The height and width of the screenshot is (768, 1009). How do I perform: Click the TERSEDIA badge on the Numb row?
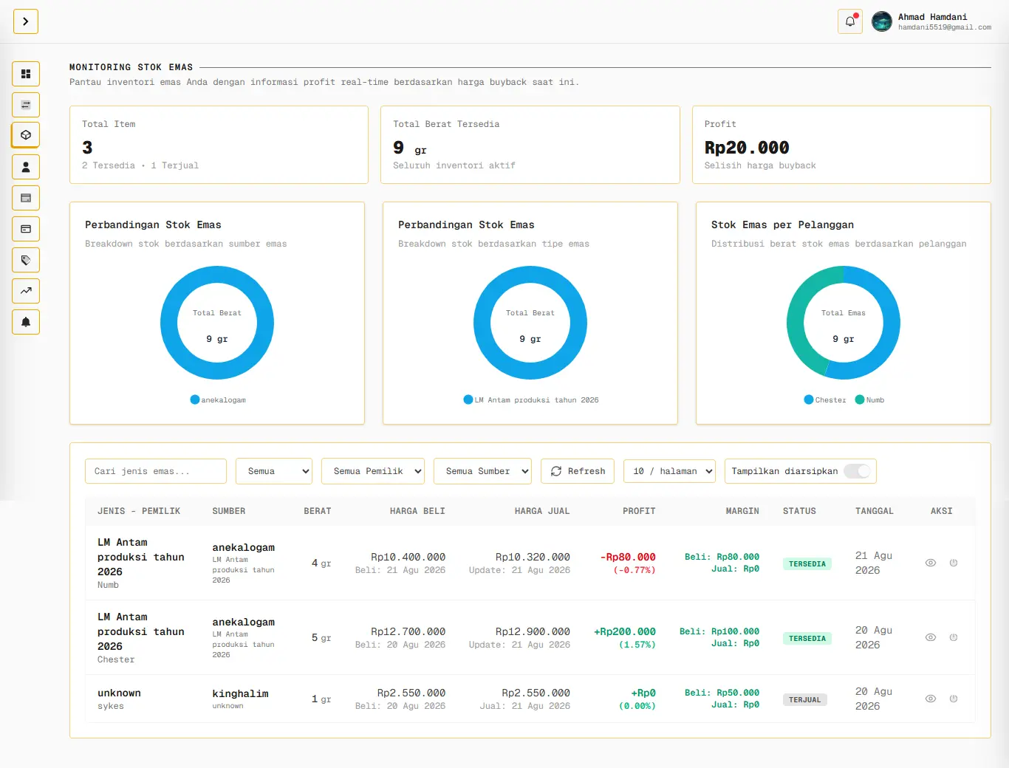807,563
